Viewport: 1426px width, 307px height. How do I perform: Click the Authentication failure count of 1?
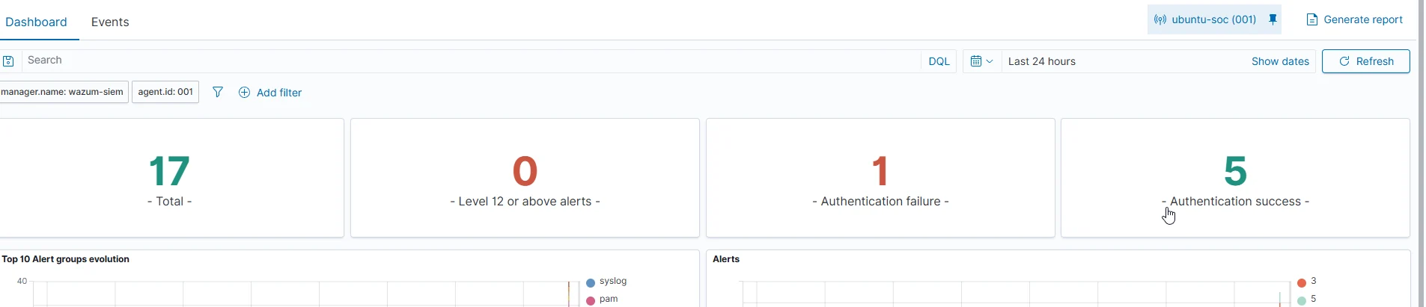(x=880, y=171)
